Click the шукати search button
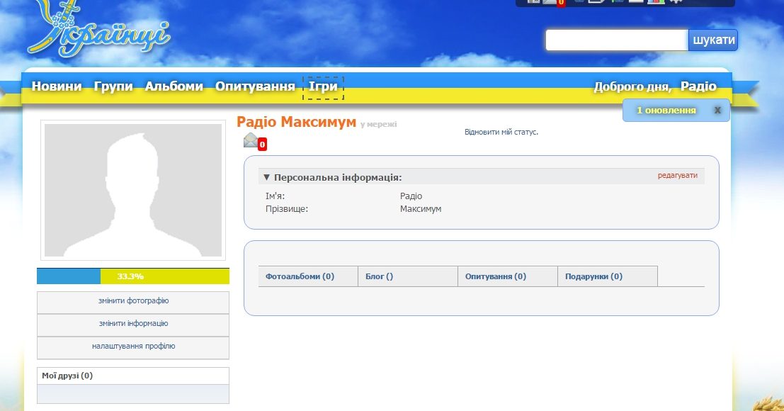Viewport: 784px width, 411px height. (x=713, y=40)
